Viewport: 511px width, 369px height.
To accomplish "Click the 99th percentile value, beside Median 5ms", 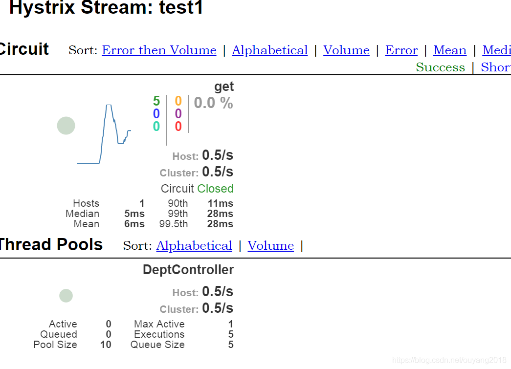I will tap(221, 214).
